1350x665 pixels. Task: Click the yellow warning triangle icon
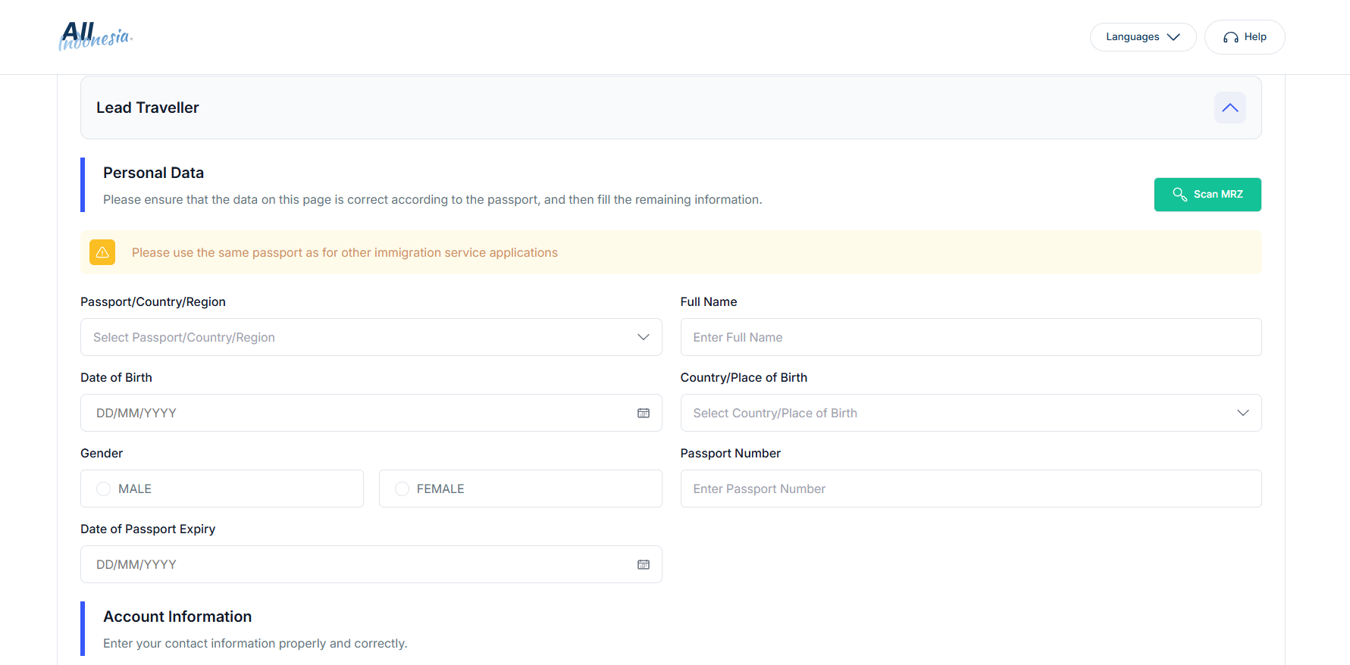(x=102, y=252)
